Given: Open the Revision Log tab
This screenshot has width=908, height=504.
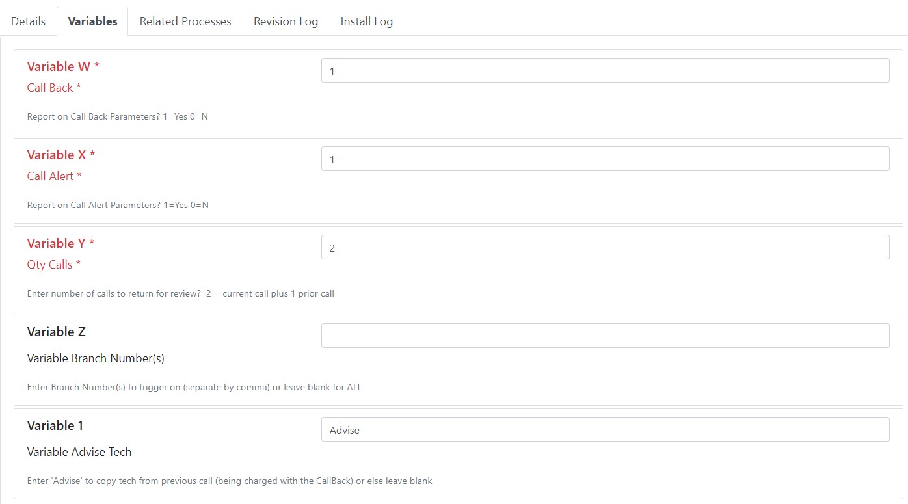Looking at the screenshot, I should tap(286, 21).
